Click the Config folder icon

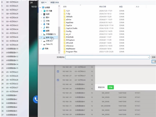(64, 31)
